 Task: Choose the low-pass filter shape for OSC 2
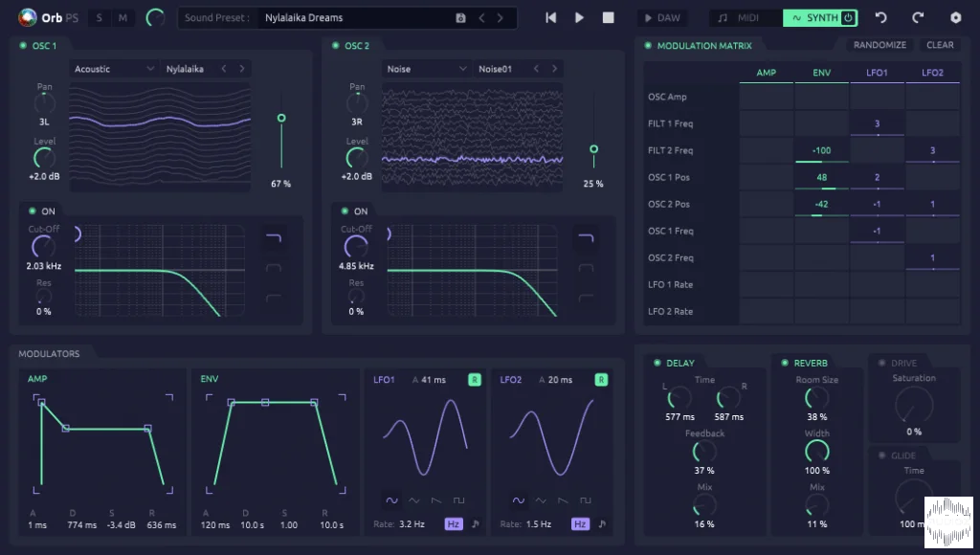pos(586,237)
